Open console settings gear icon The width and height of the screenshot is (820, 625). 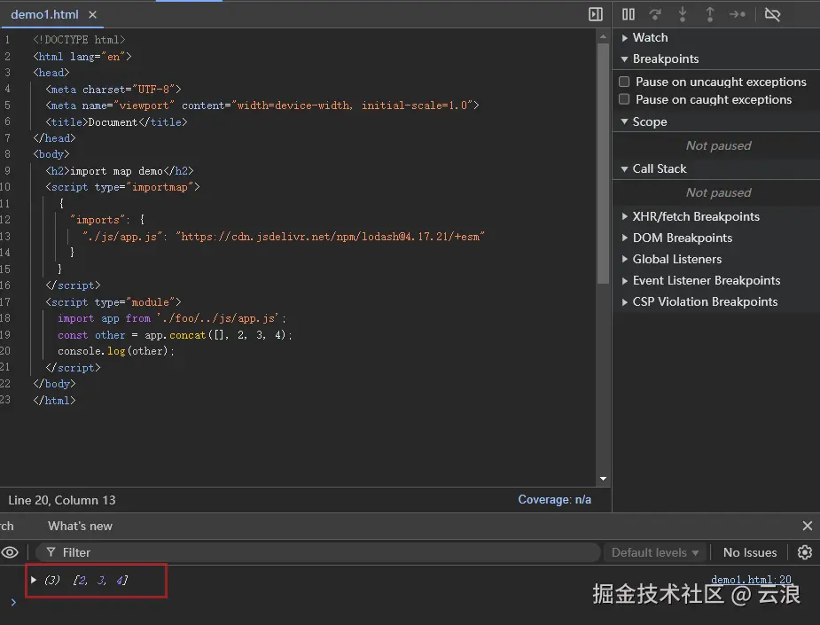pos(805,552)
